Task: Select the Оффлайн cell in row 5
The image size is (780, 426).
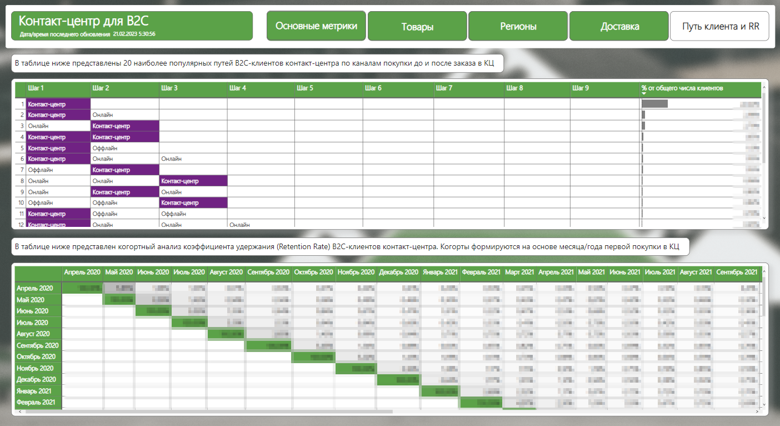Action: click(124, 148)
